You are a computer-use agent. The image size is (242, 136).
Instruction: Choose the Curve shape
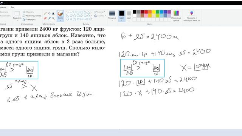tap(71, 12)
